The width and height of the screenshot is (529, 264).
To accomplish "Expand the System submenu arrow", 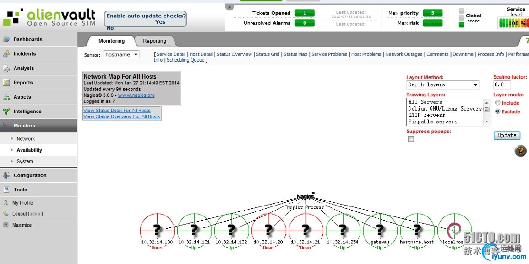I will (12, 161).
